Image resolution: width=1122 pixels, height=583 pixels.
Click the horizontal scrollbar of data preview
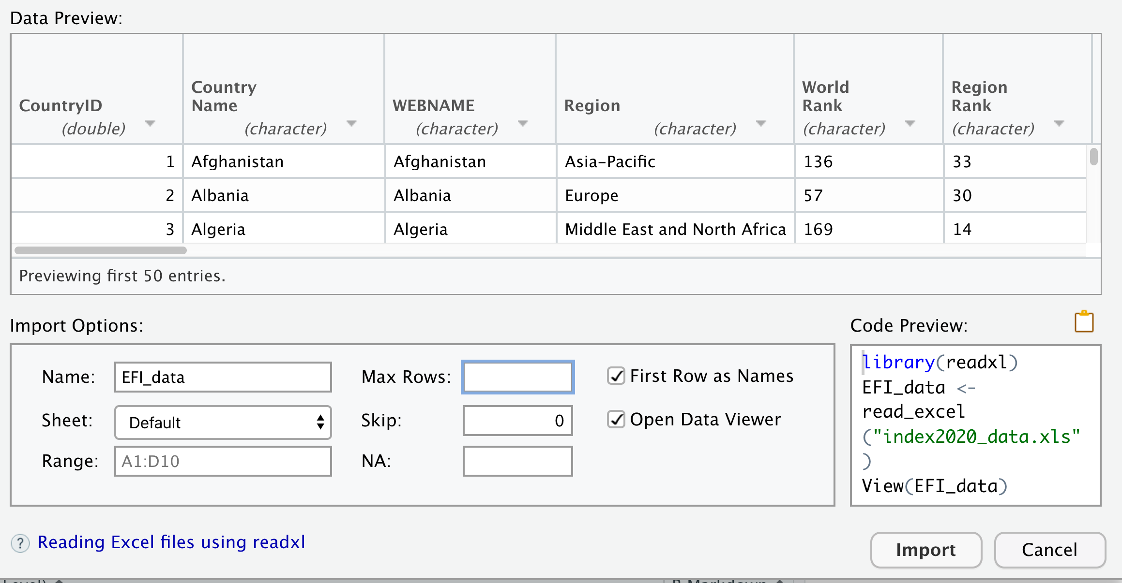tap(101, 250)
